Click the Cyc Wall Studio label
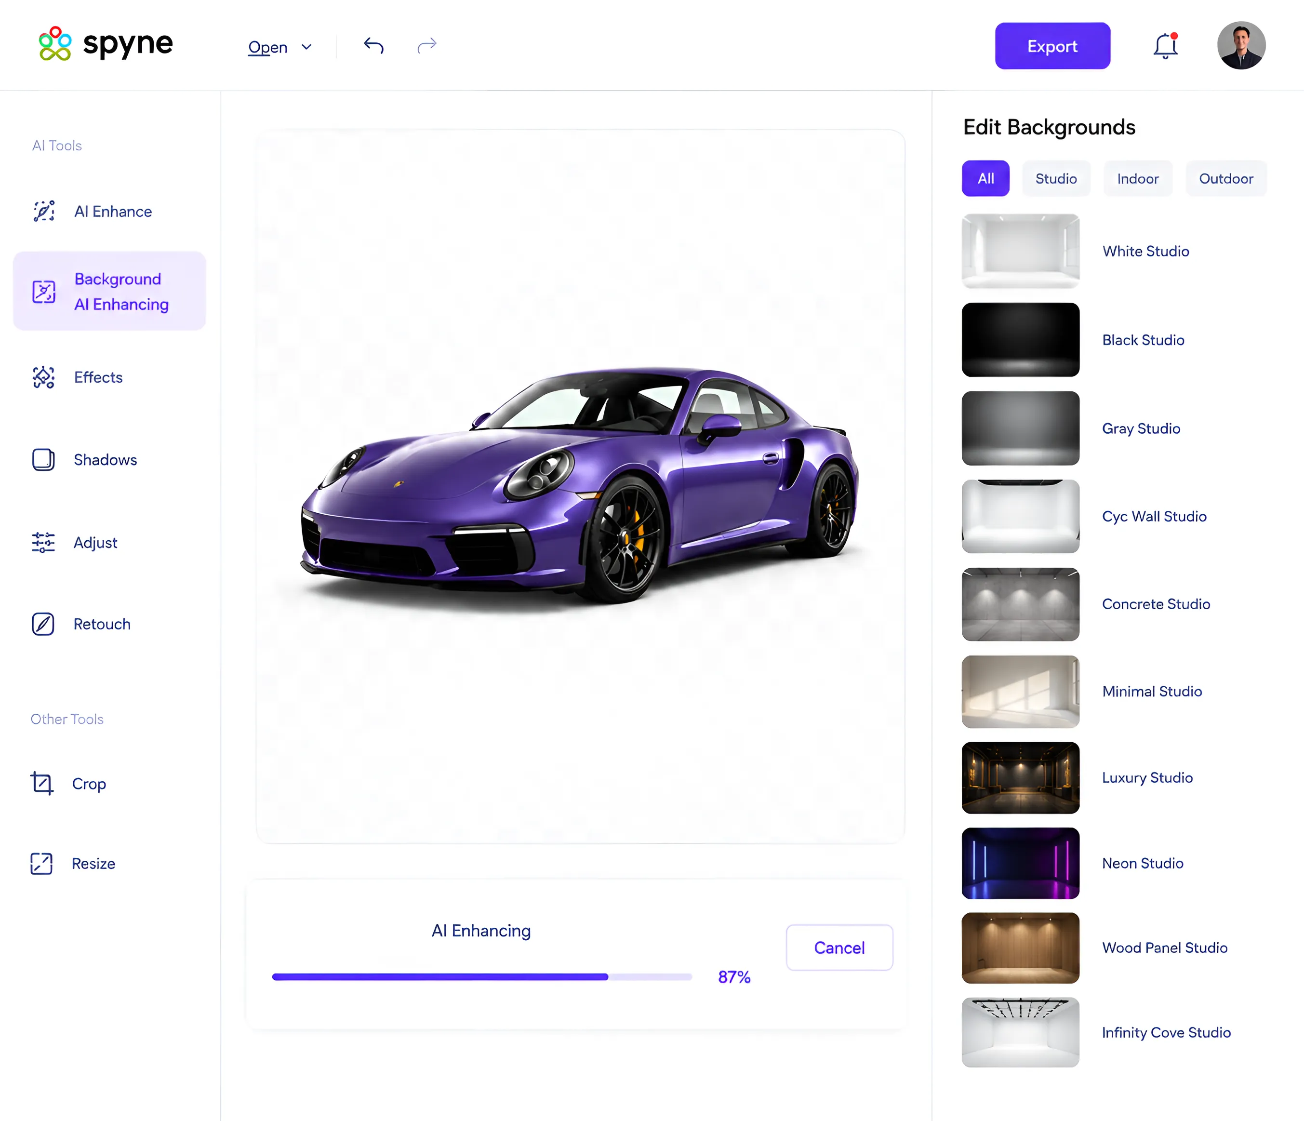The width and height of the screenshot is (1304, 1121). (x=1154, y=517)
